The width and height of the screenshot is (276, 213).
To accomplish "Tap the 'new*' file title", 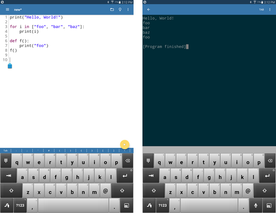I will [18, 10].
